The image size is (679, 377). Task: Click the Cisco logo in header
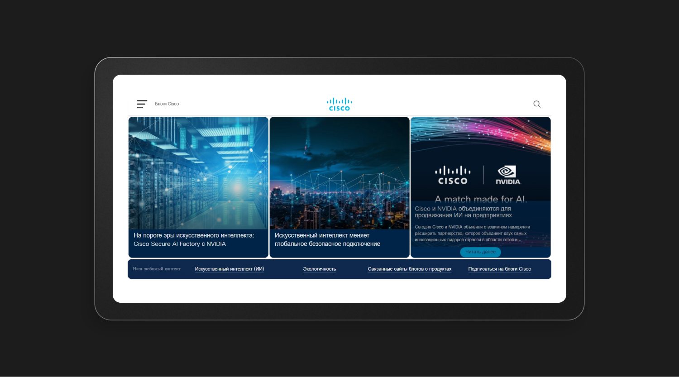click(x=339, y=104)
